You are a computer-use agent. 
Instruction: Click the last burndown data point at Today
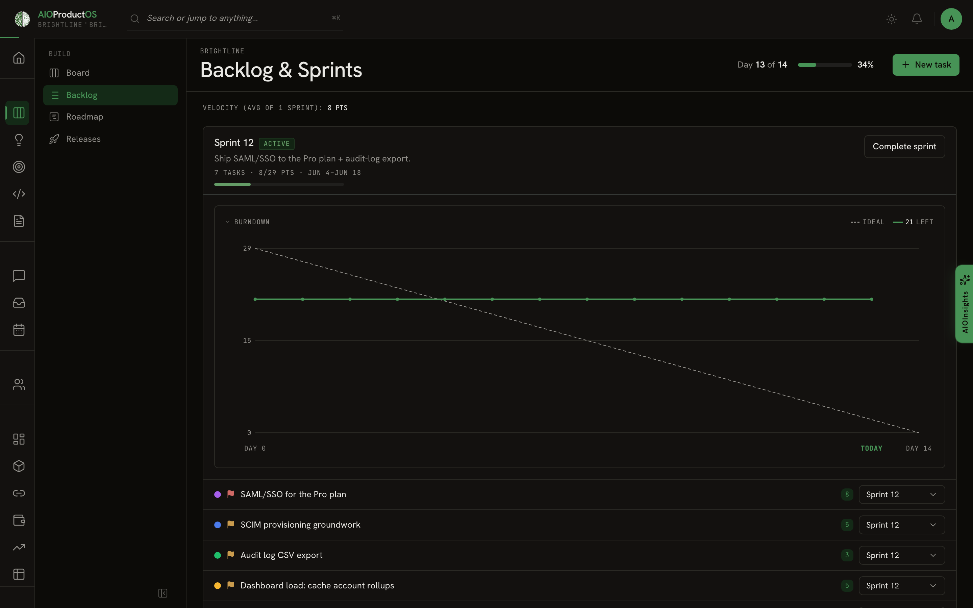871,299
